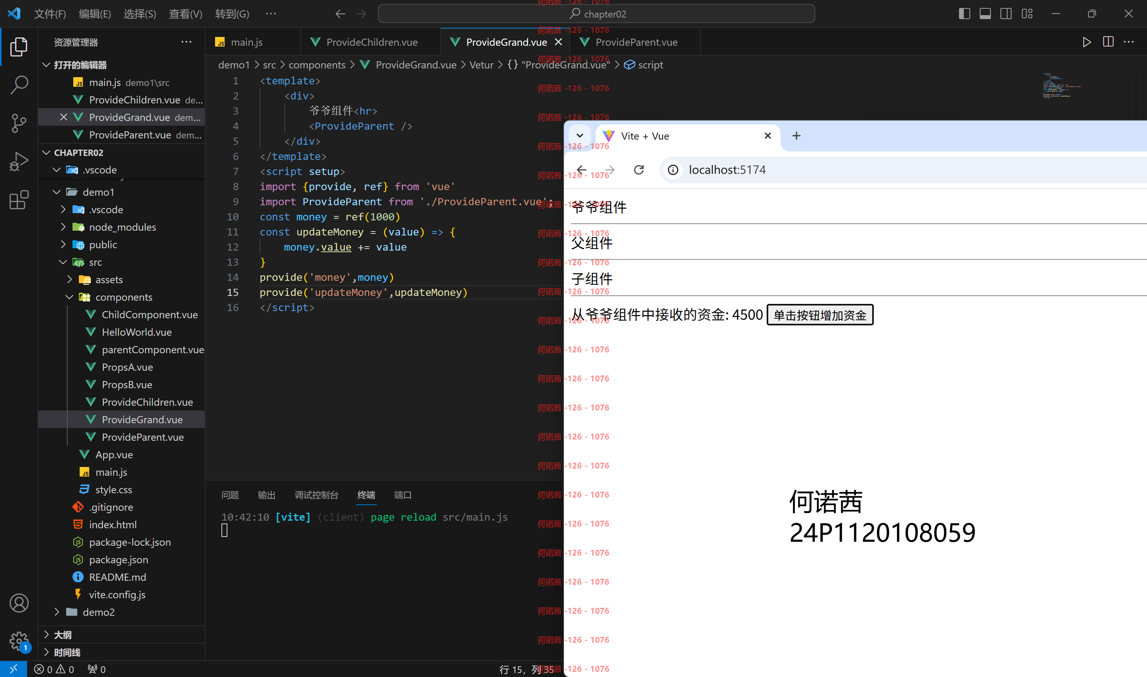
Task: Toggle the secondary side bar
Action: click(1006, 14)
